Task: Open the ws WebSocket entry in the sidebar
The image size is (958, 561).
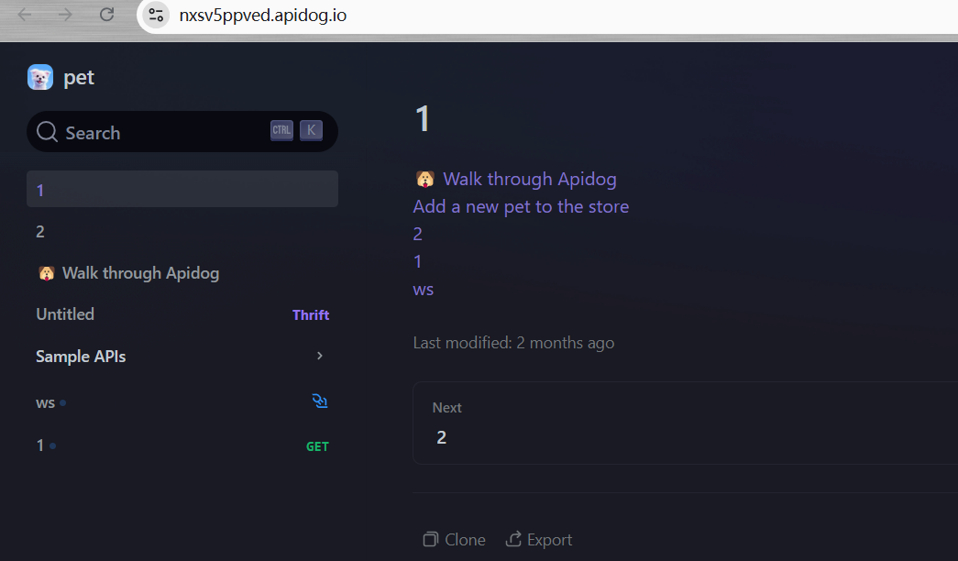Action: pyautogui.click(x=182, y=402)
